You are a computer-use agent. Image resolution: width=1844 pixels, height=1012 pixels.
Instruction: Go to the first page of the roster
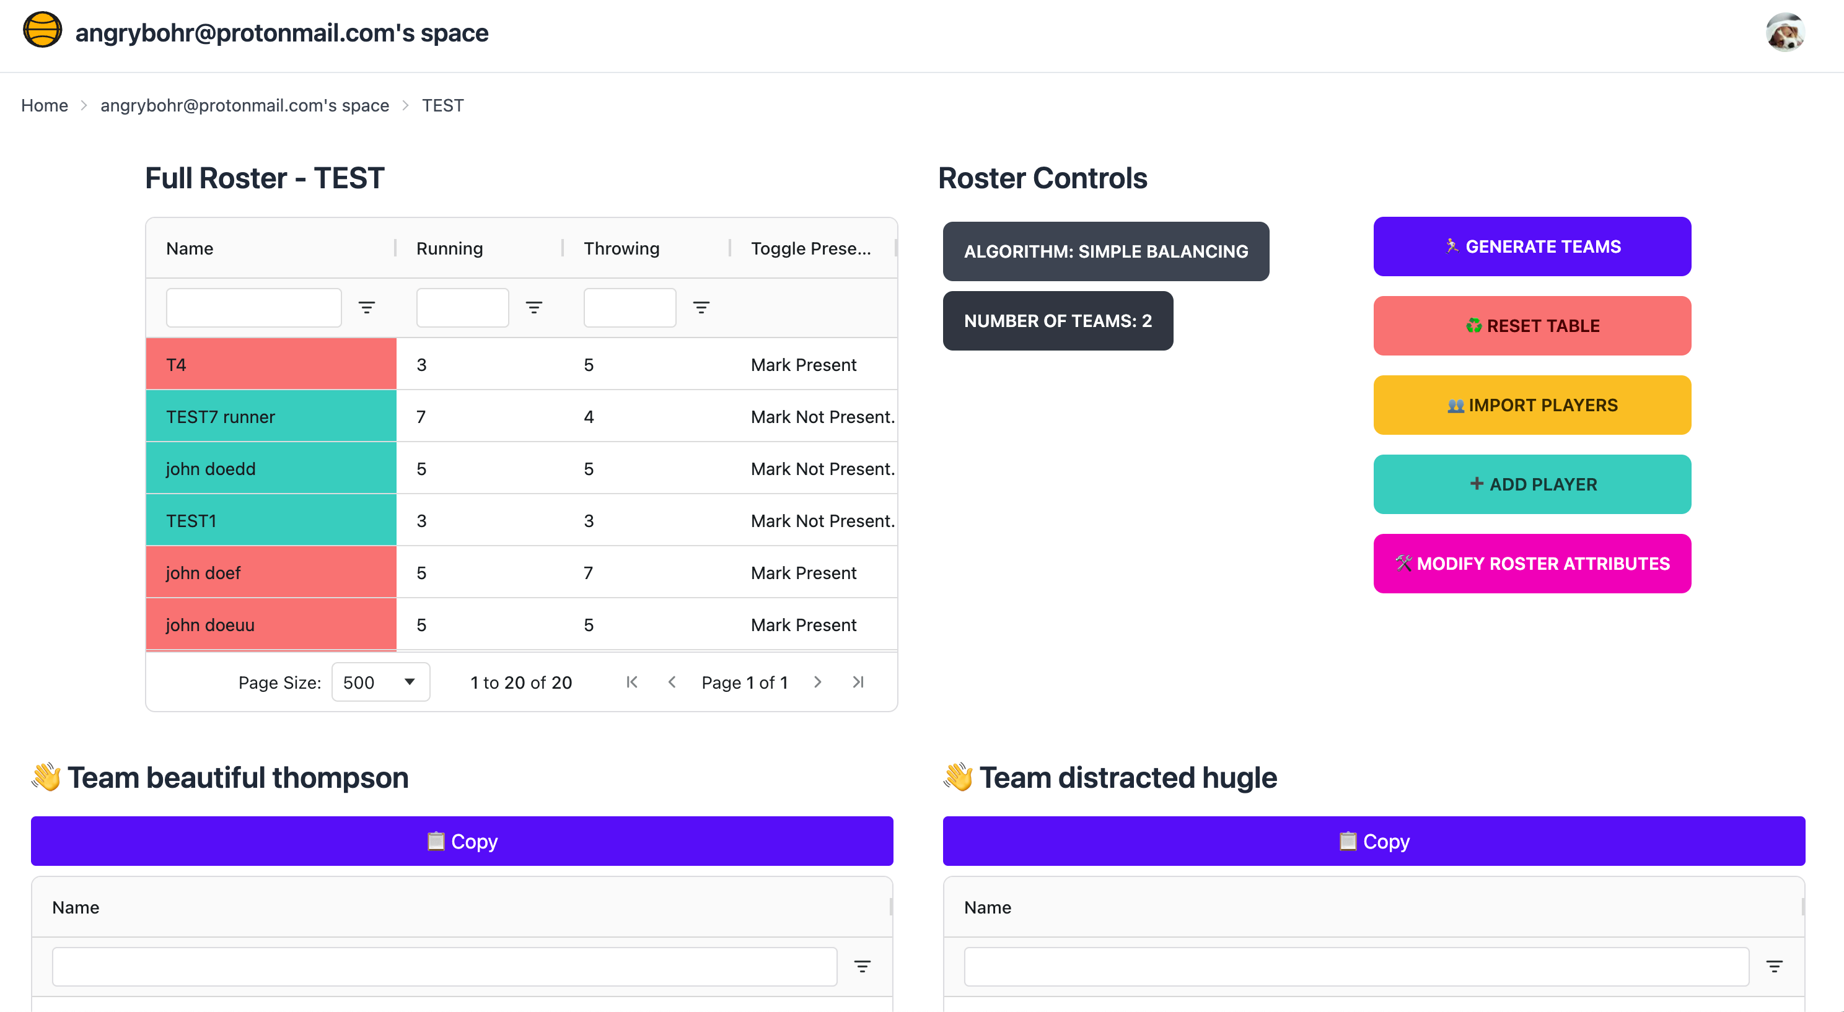(631, 682)
